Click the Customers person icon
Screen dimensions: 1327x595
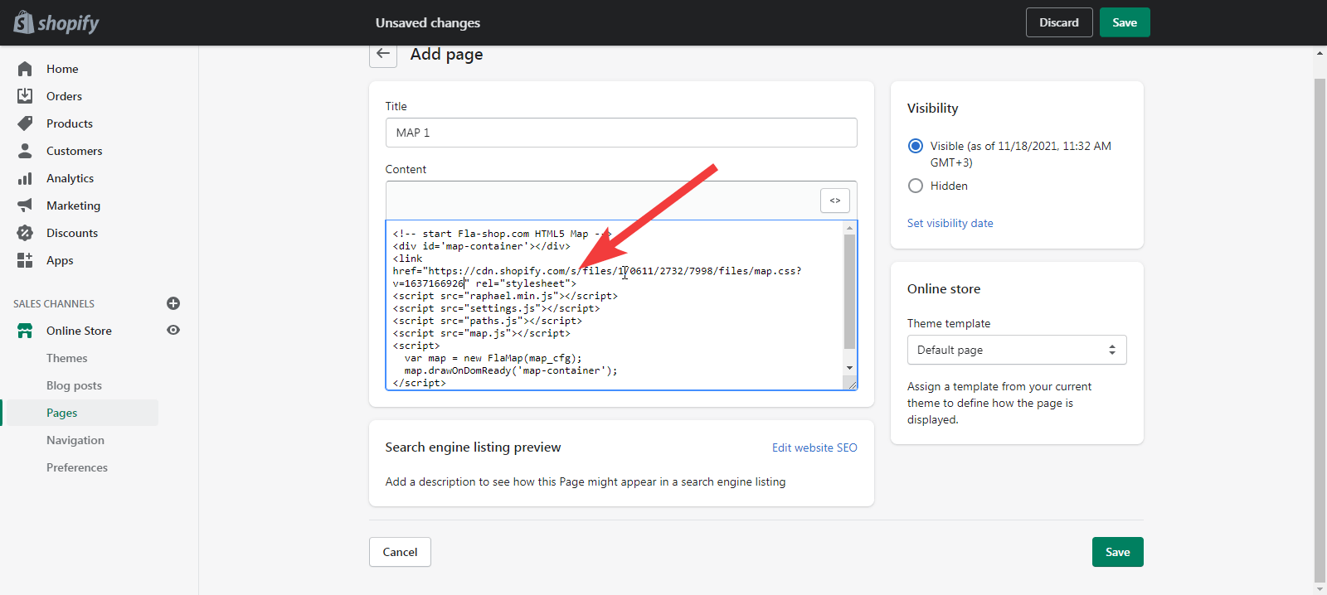click(x=25, y=151)
